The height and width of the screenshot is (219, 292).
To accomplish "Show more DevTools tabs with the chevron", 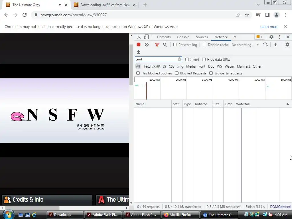I will 235,37.
